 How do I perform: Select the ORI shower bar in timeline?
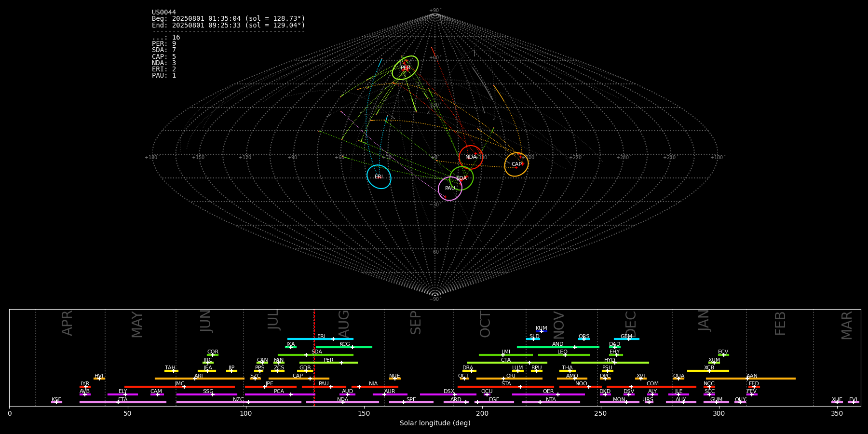coord(509,379)
